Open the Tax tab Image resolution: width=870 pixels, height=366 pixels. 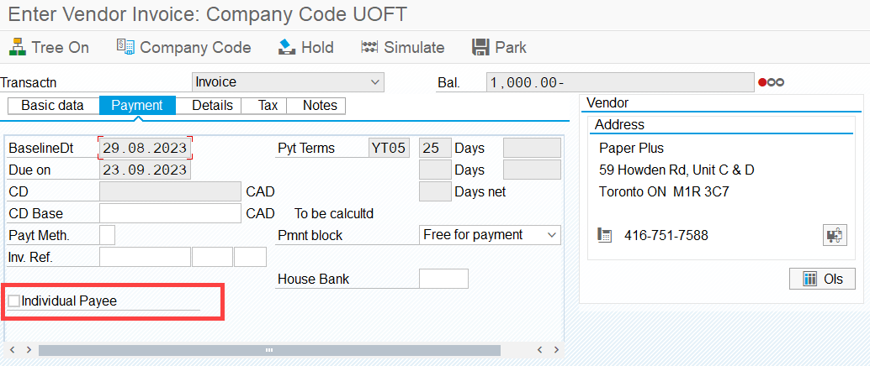268,106
